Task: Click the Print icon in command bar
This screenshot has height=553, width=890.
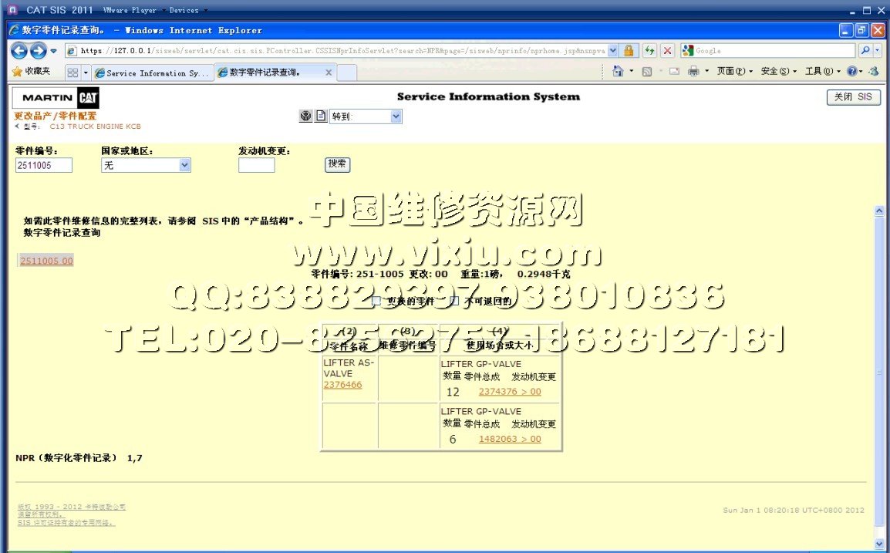Action: point(693,72)
